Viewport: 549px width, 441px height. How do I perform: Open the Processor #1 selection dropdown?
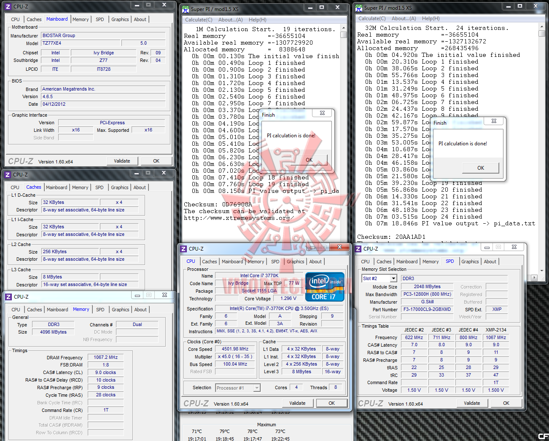(257, 388)
